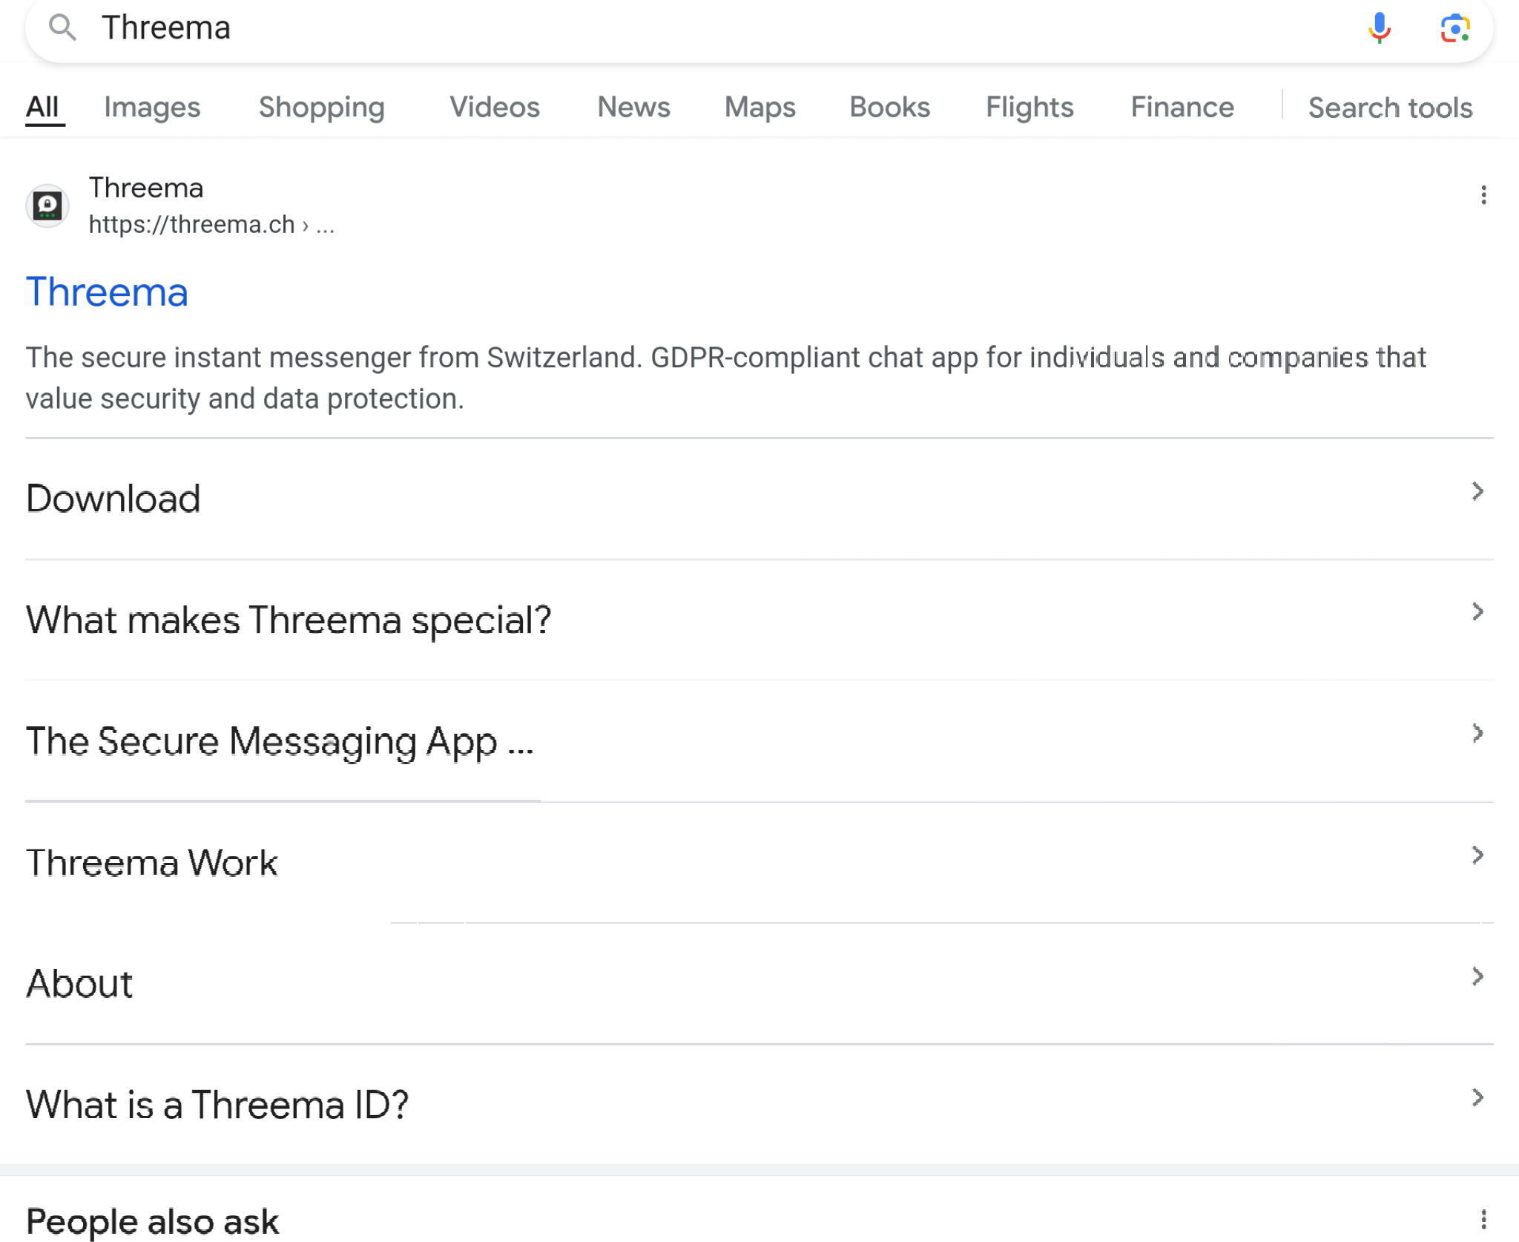Open the Shopping results tab
Screen dimensions: 1519x1242
click(321, 108)
